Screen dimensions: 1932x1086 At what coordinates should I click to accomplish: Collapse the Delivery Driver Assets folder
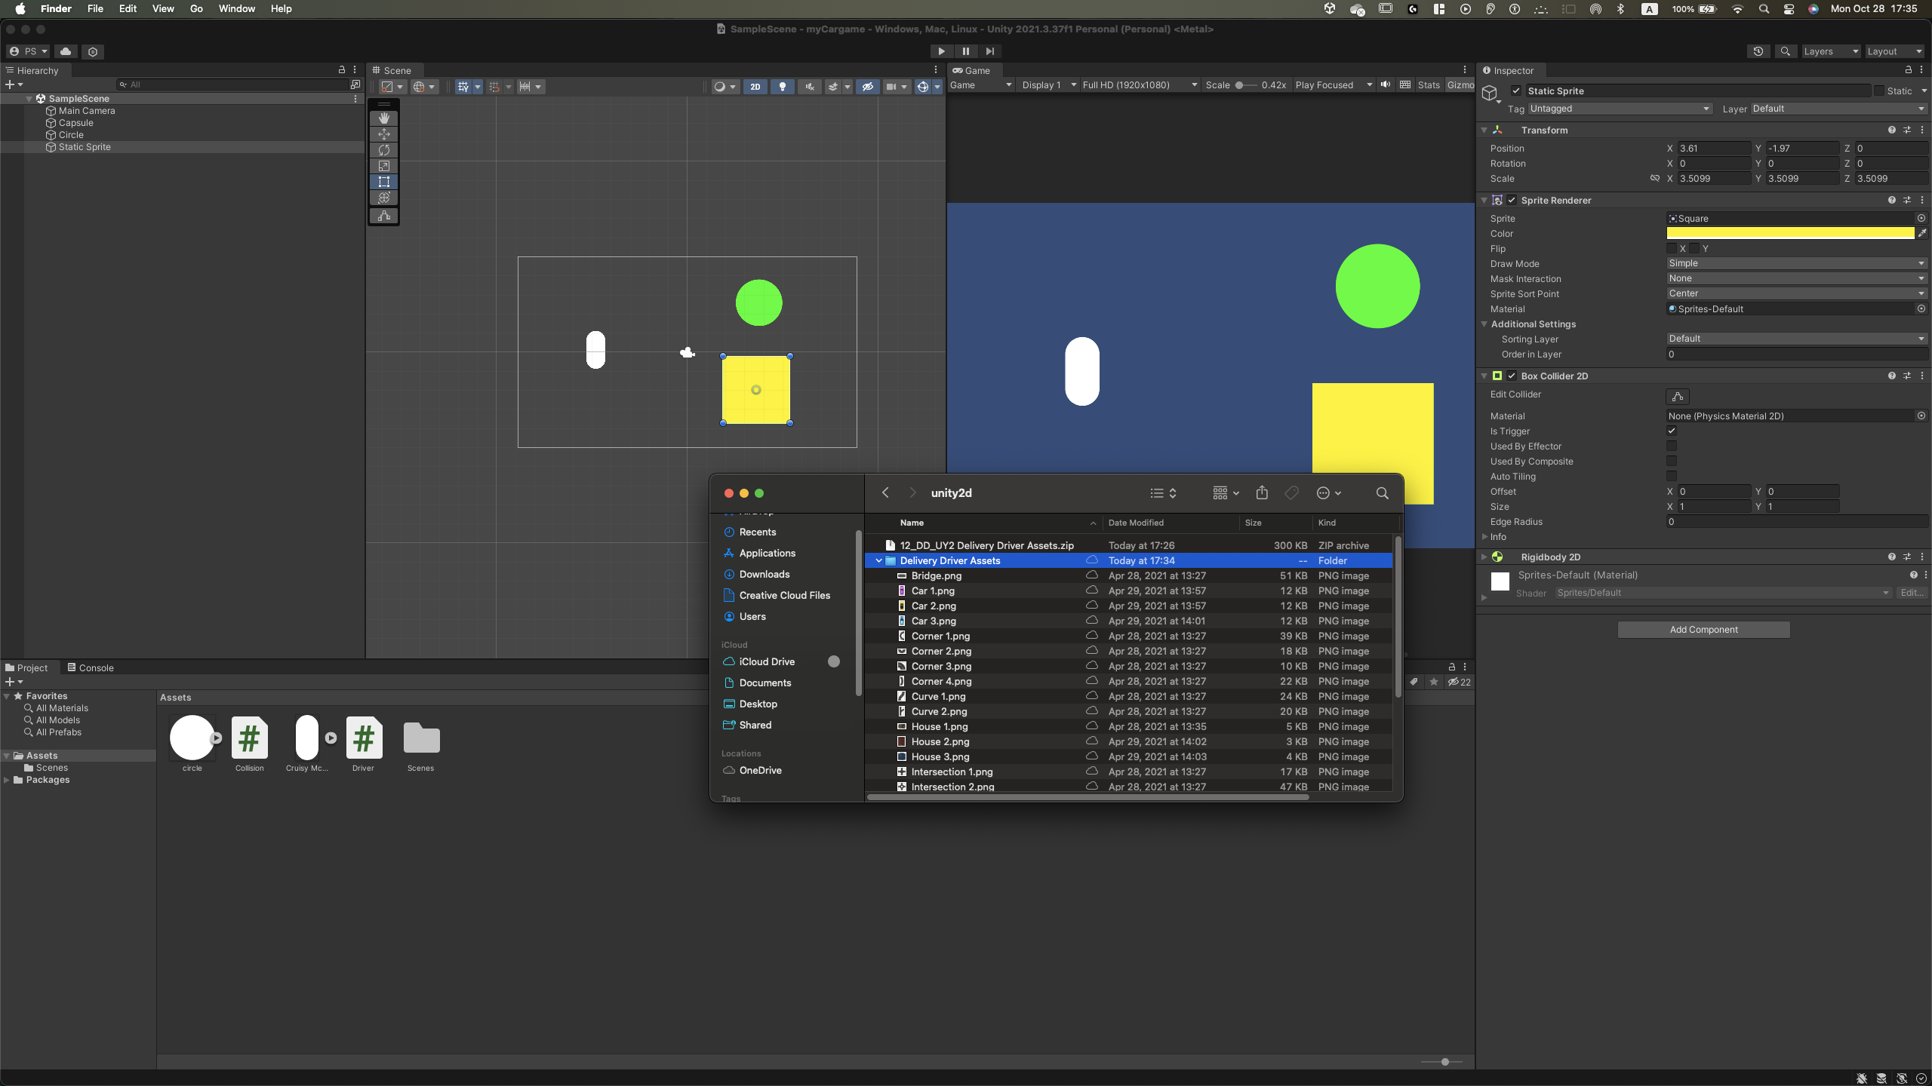879,561
